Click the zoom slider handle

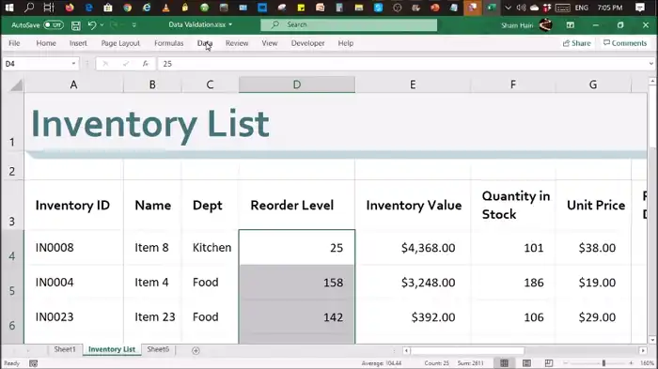pos(603,363)
